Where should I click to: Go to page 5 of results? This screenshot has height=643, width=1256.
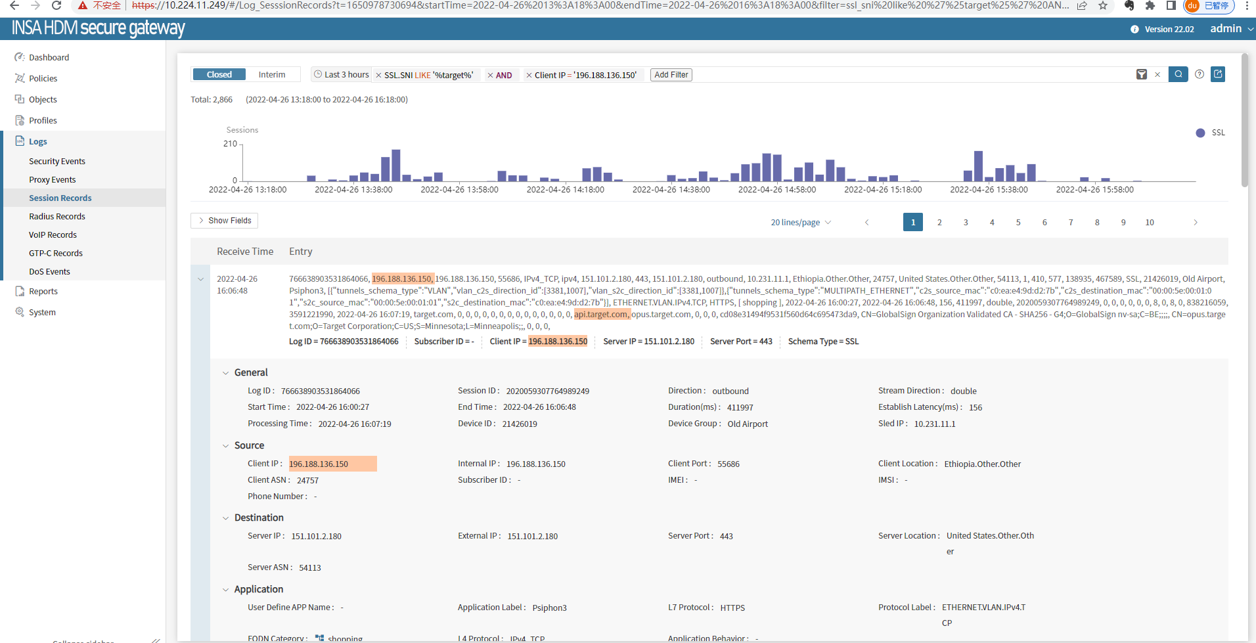point(1018,223)
